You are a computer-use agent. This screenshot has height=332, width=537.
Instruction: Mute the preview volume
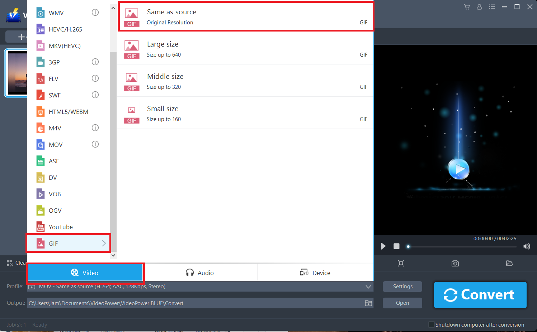[527, 246]
